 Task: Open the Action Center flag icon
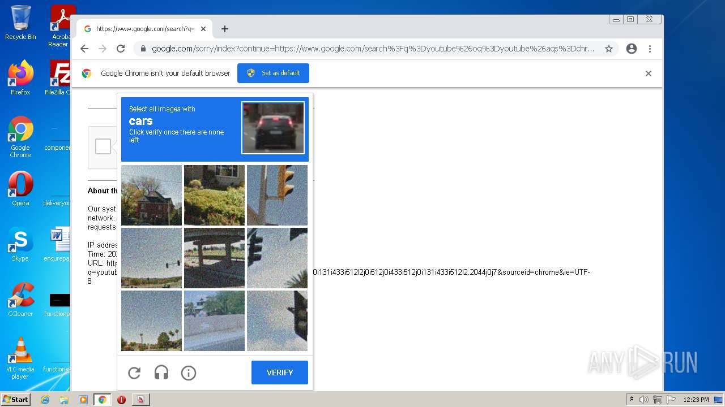(671, 400)
